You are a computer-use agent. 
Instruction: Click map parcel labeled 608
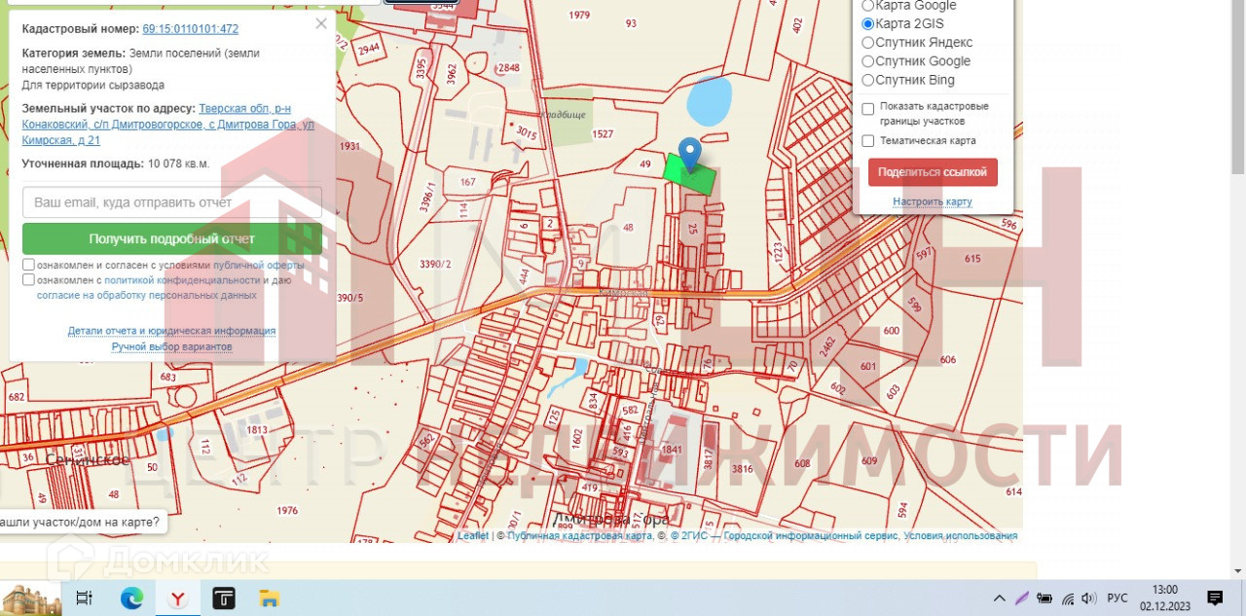(802, 464)
